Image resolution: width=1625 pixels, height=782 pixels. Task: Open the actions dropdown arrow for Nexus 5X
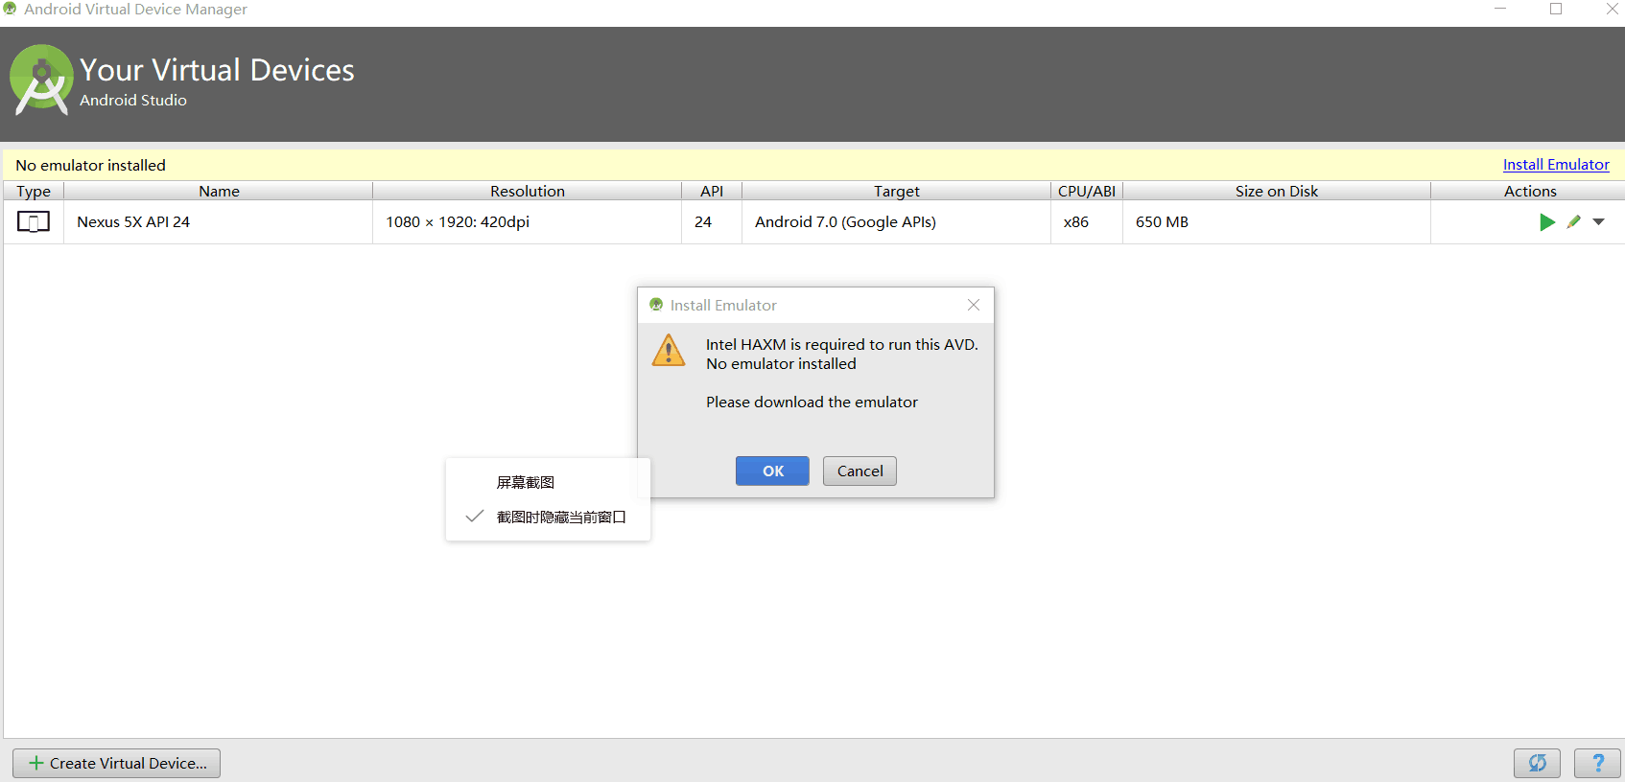pyautogui.click(x=1598, y=222)
